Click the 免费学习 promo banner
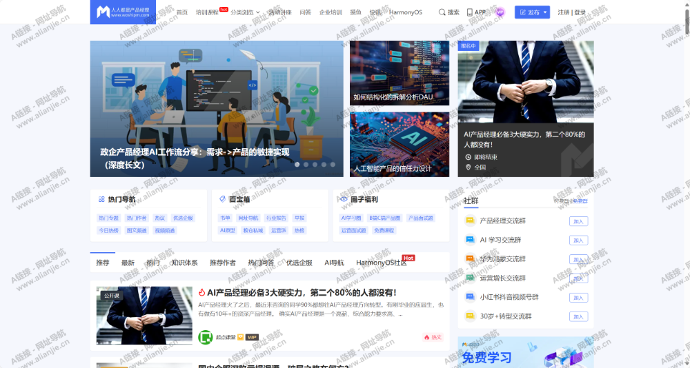This screenshot has height=368, width=690. pyautogui.click(x=525, y=353)
